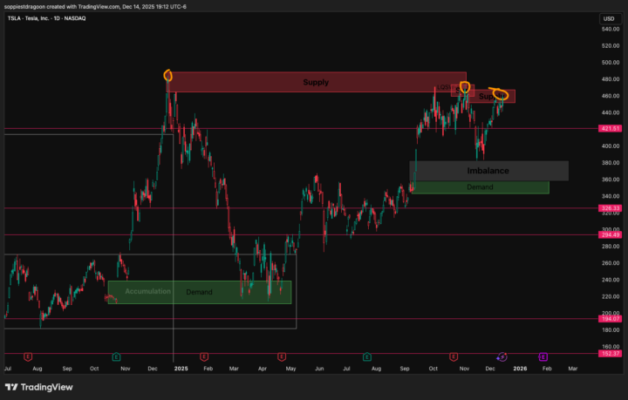The height and width of the screenshot is (400, 628).
Task: Click the red earnings marker near late October 2025
Action: point(454,356)
